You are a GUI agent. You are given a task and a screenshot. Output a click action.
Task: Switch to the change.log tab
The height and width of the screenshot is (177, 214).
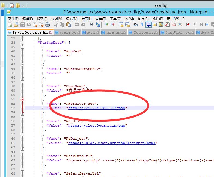pyautogui.click(x=67, y=32)
